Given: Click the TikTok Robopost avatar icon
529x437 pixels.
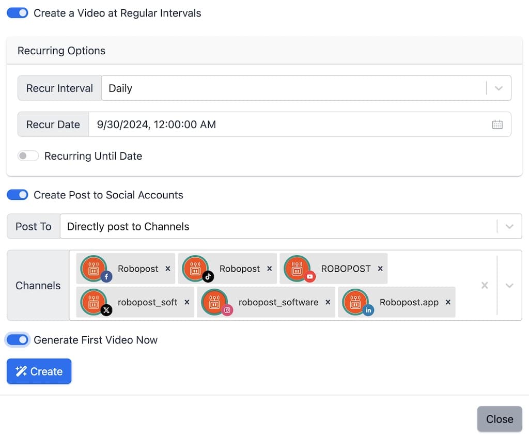Looking at the screenshot, I should [x=195, y=269].
